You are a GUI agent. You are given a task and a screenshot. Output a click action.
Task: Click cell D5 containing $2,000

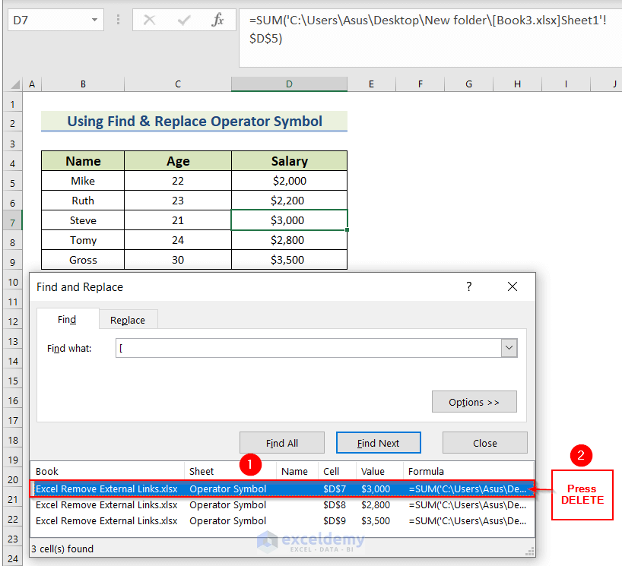(289, 181)
